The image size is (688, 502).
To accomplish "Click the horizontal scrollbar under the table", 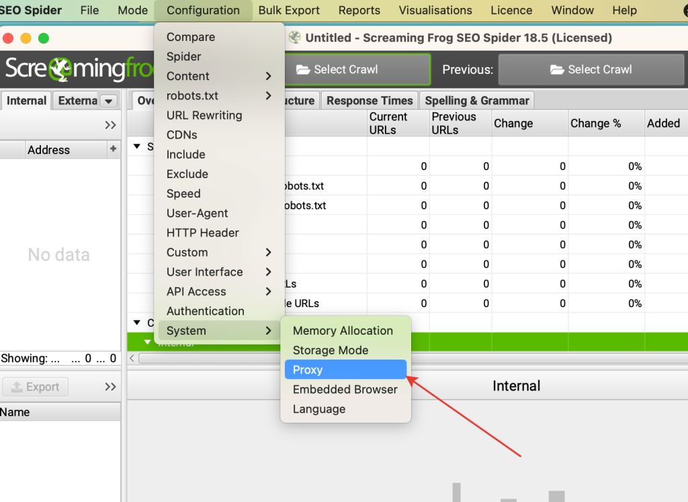I will [403, 358].
